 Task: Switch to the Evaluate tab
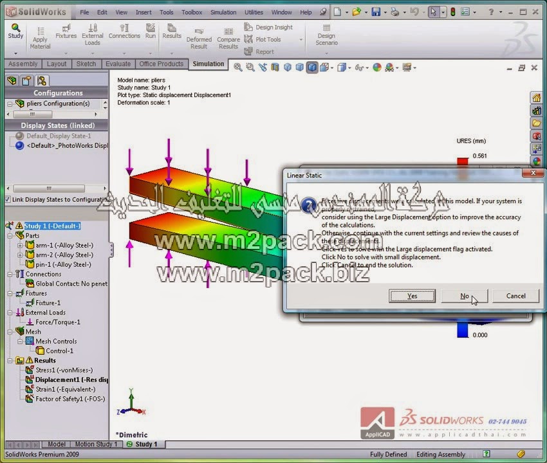coord(118,64)
